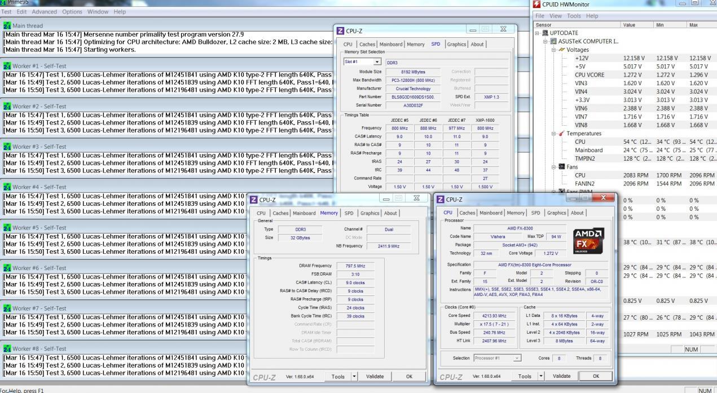717x393 pixels.
Task: Click the Worker #1 Self-Test window icon
Action: 7,66
